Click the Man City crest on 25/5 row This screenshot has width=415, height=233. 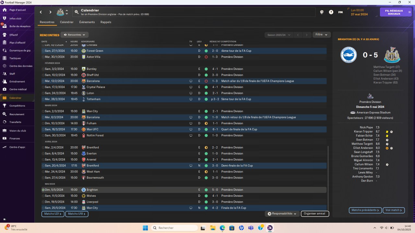pyautogui.click(x=84, y=208)
